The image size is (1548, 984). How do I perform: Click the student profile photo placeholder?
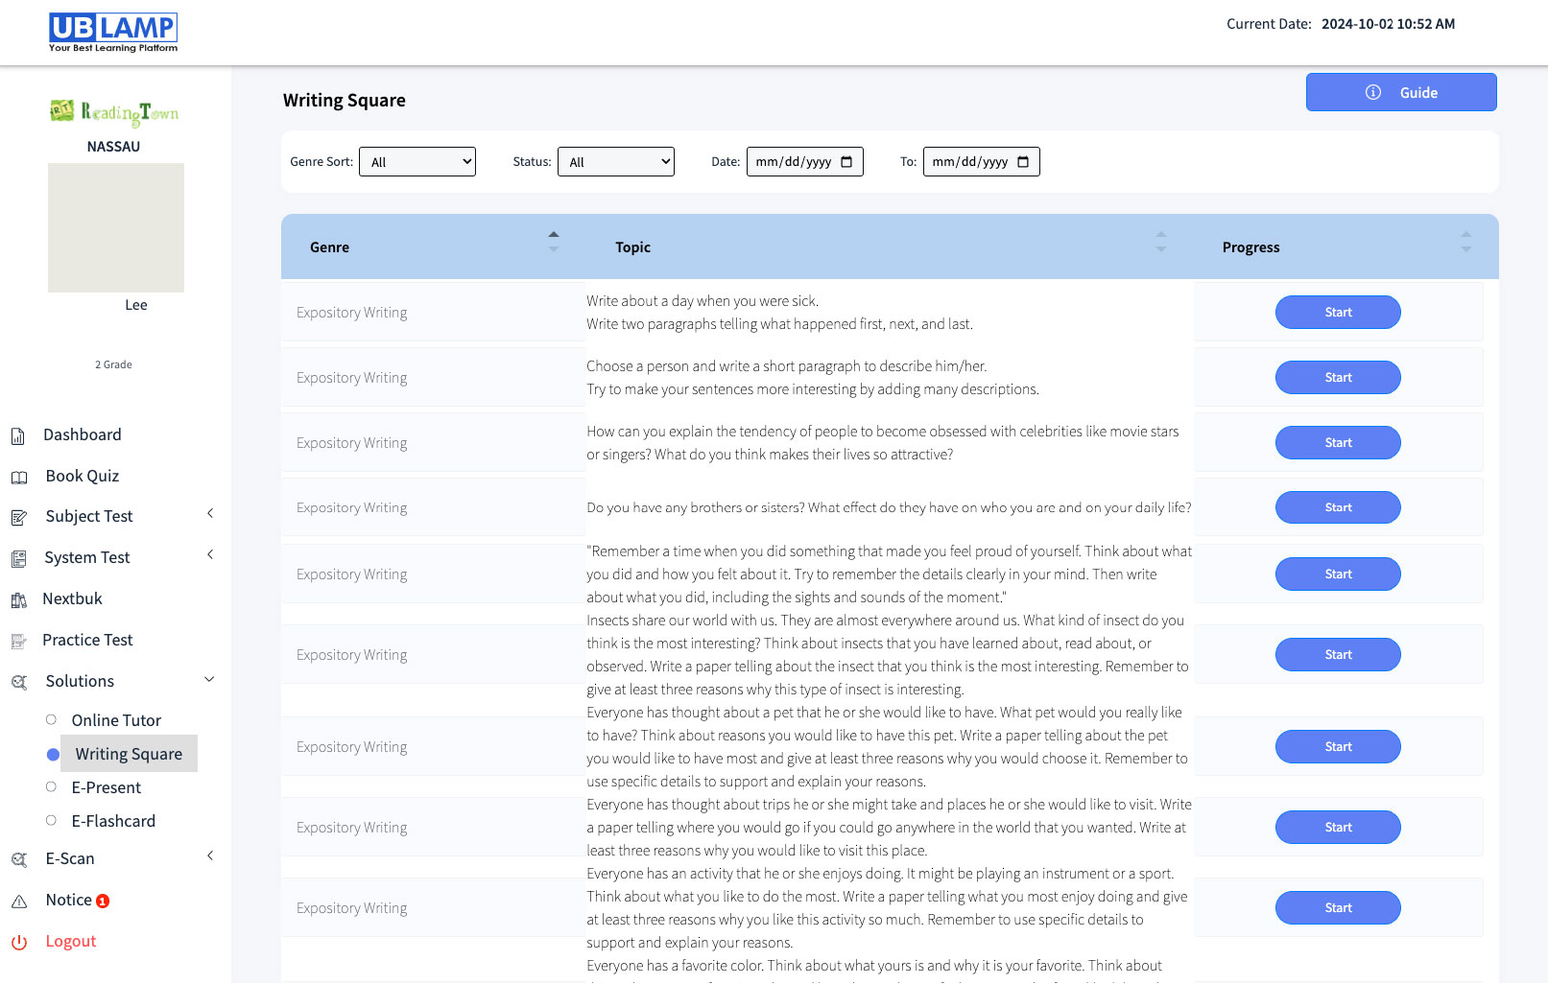(x=116, y=227)
